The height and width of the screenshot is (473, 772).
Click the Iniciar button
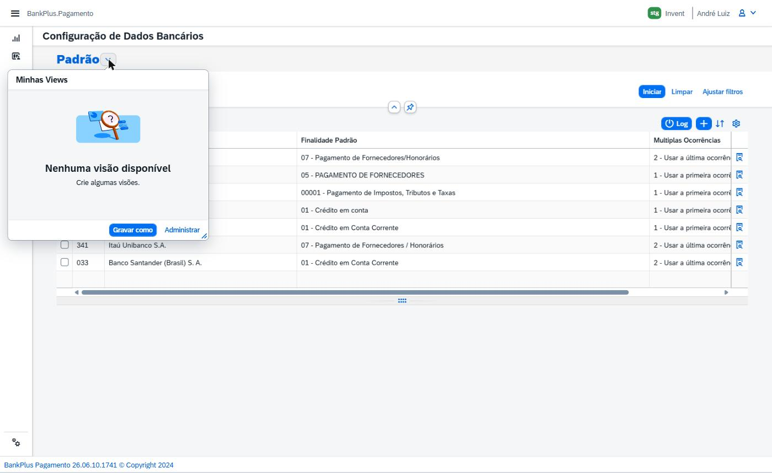[x=652, y=91]
